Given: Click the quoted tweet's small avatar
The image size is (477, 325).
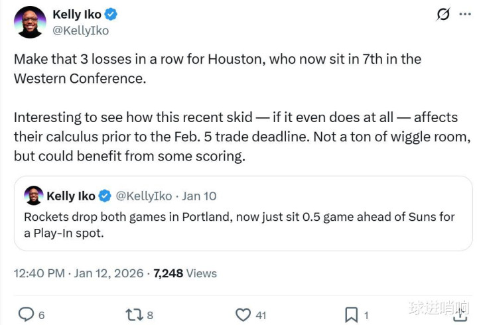Looking at the screenshot, I should [33, 196].
